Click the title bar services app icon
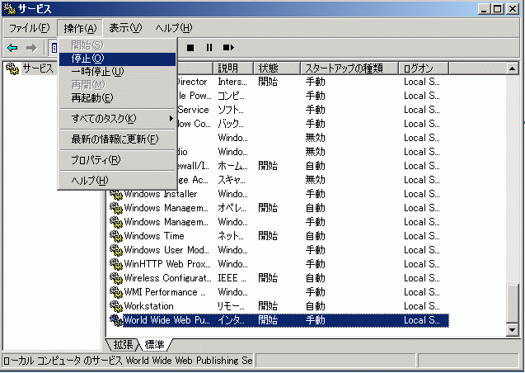 coord(9,9)
